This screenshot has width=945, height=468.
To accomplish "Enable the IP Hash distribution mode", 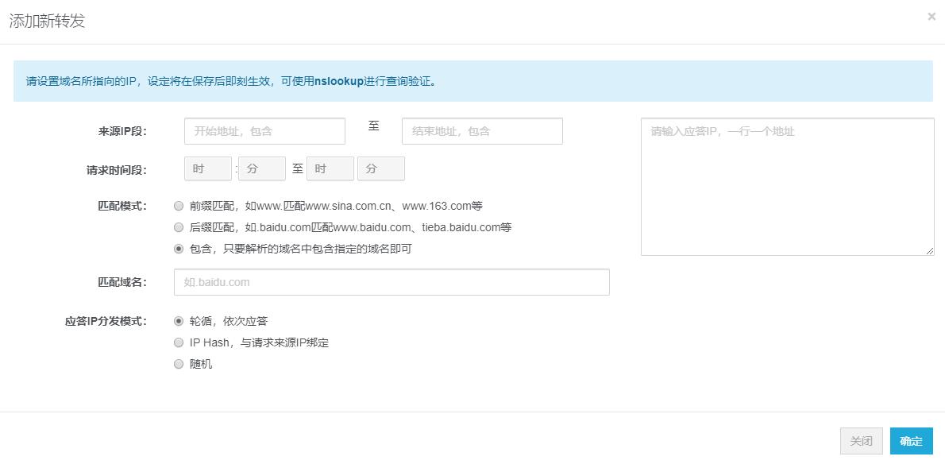I will point(179,342).
